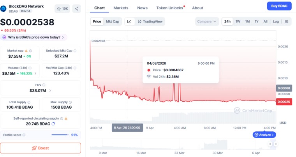Screen dimensions: 296x157
Task: Click Market cap info icon
Action: tap(31, 51)
